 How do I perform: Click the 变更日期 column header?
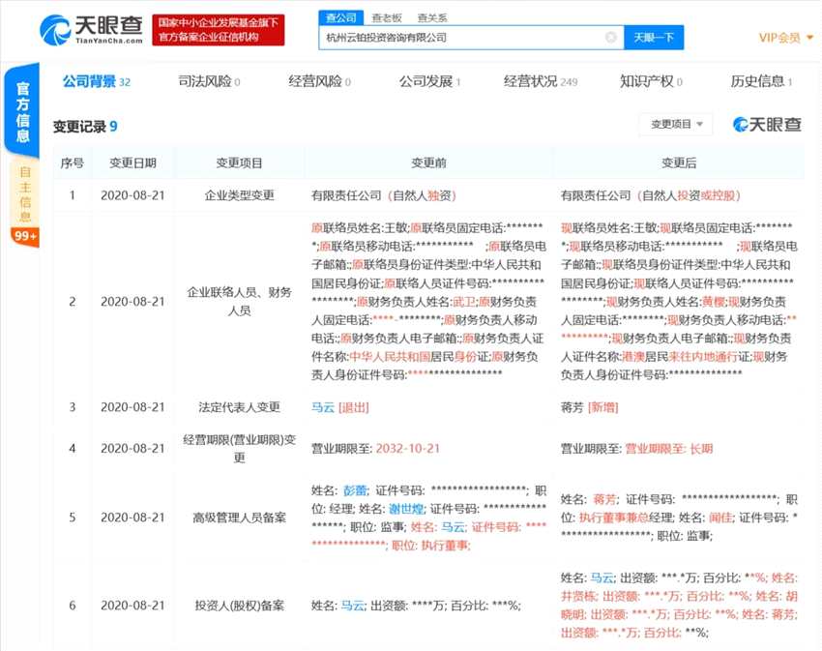click(132, 163)
